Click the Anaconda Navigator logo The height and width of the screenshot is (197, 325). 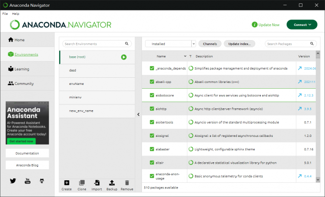click(61, 25)
